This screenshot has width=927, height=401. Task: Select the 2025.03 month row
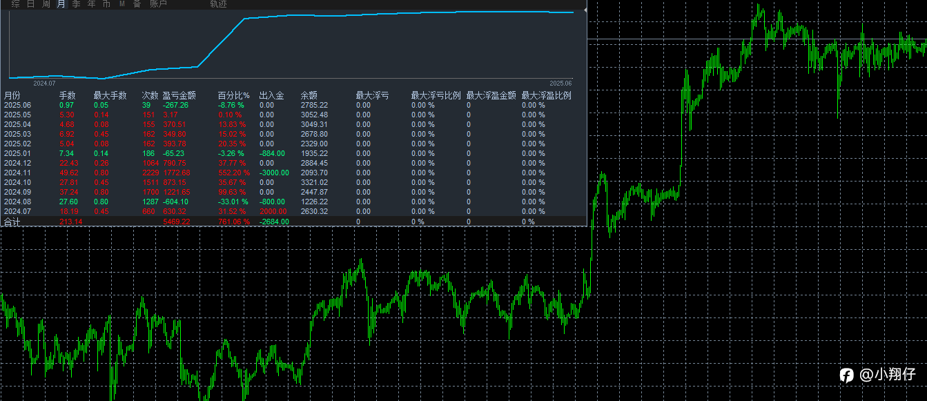pos(293,134)
